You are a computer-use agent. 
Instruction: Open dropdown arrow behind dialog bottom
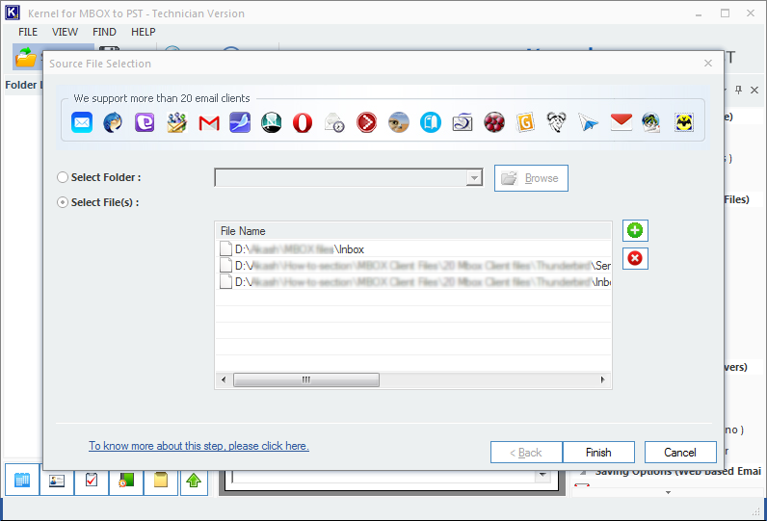[542, 475]
